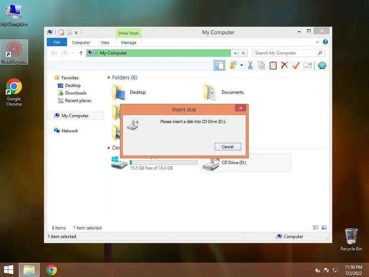Collapse the Devices group arrow

pyautogui.click(x=108, y=148)
